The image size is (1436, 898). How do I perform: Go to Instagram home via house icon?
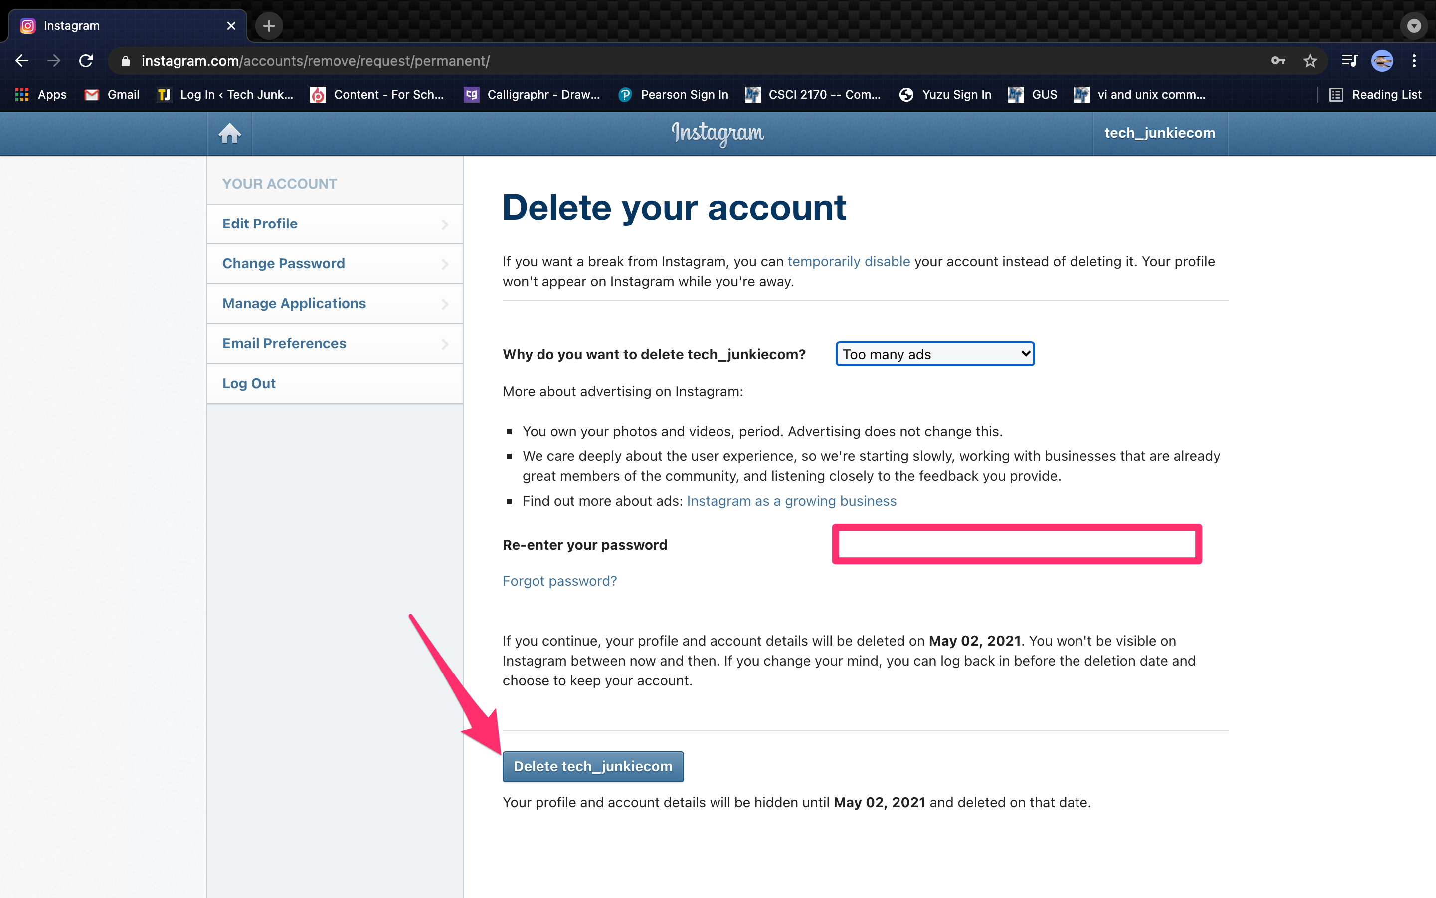click(230, 133)
